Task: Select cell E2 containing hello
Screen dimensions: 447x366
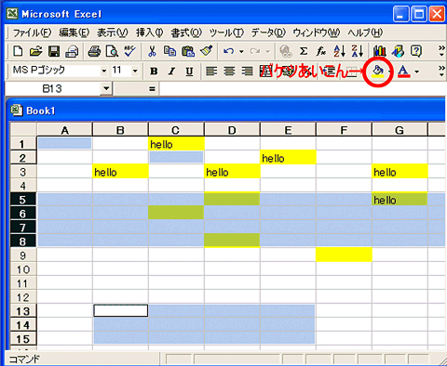Action: 288,158
